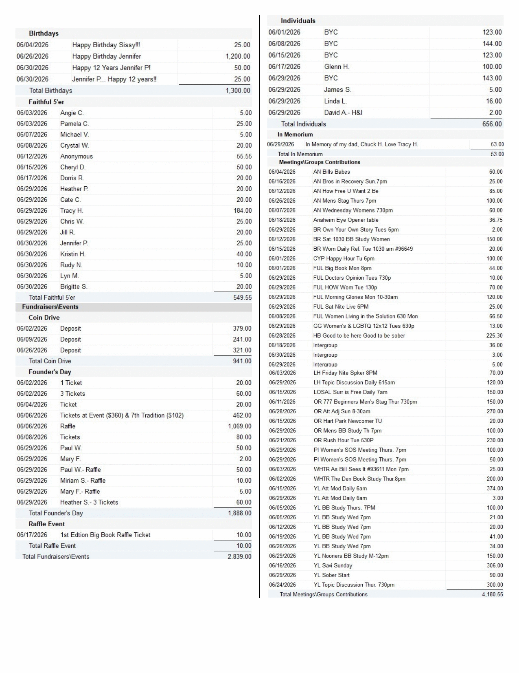Click the 549.55 total amount

(x=243, y=298)
